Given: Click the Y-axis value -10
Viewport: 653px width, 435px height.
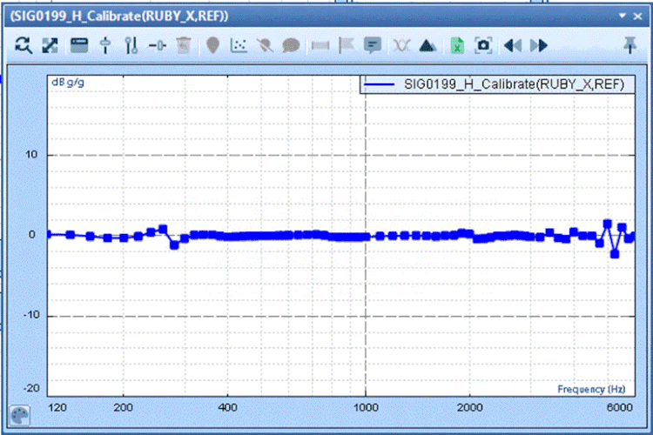Looking at the screenshot, I should point(31,315).
